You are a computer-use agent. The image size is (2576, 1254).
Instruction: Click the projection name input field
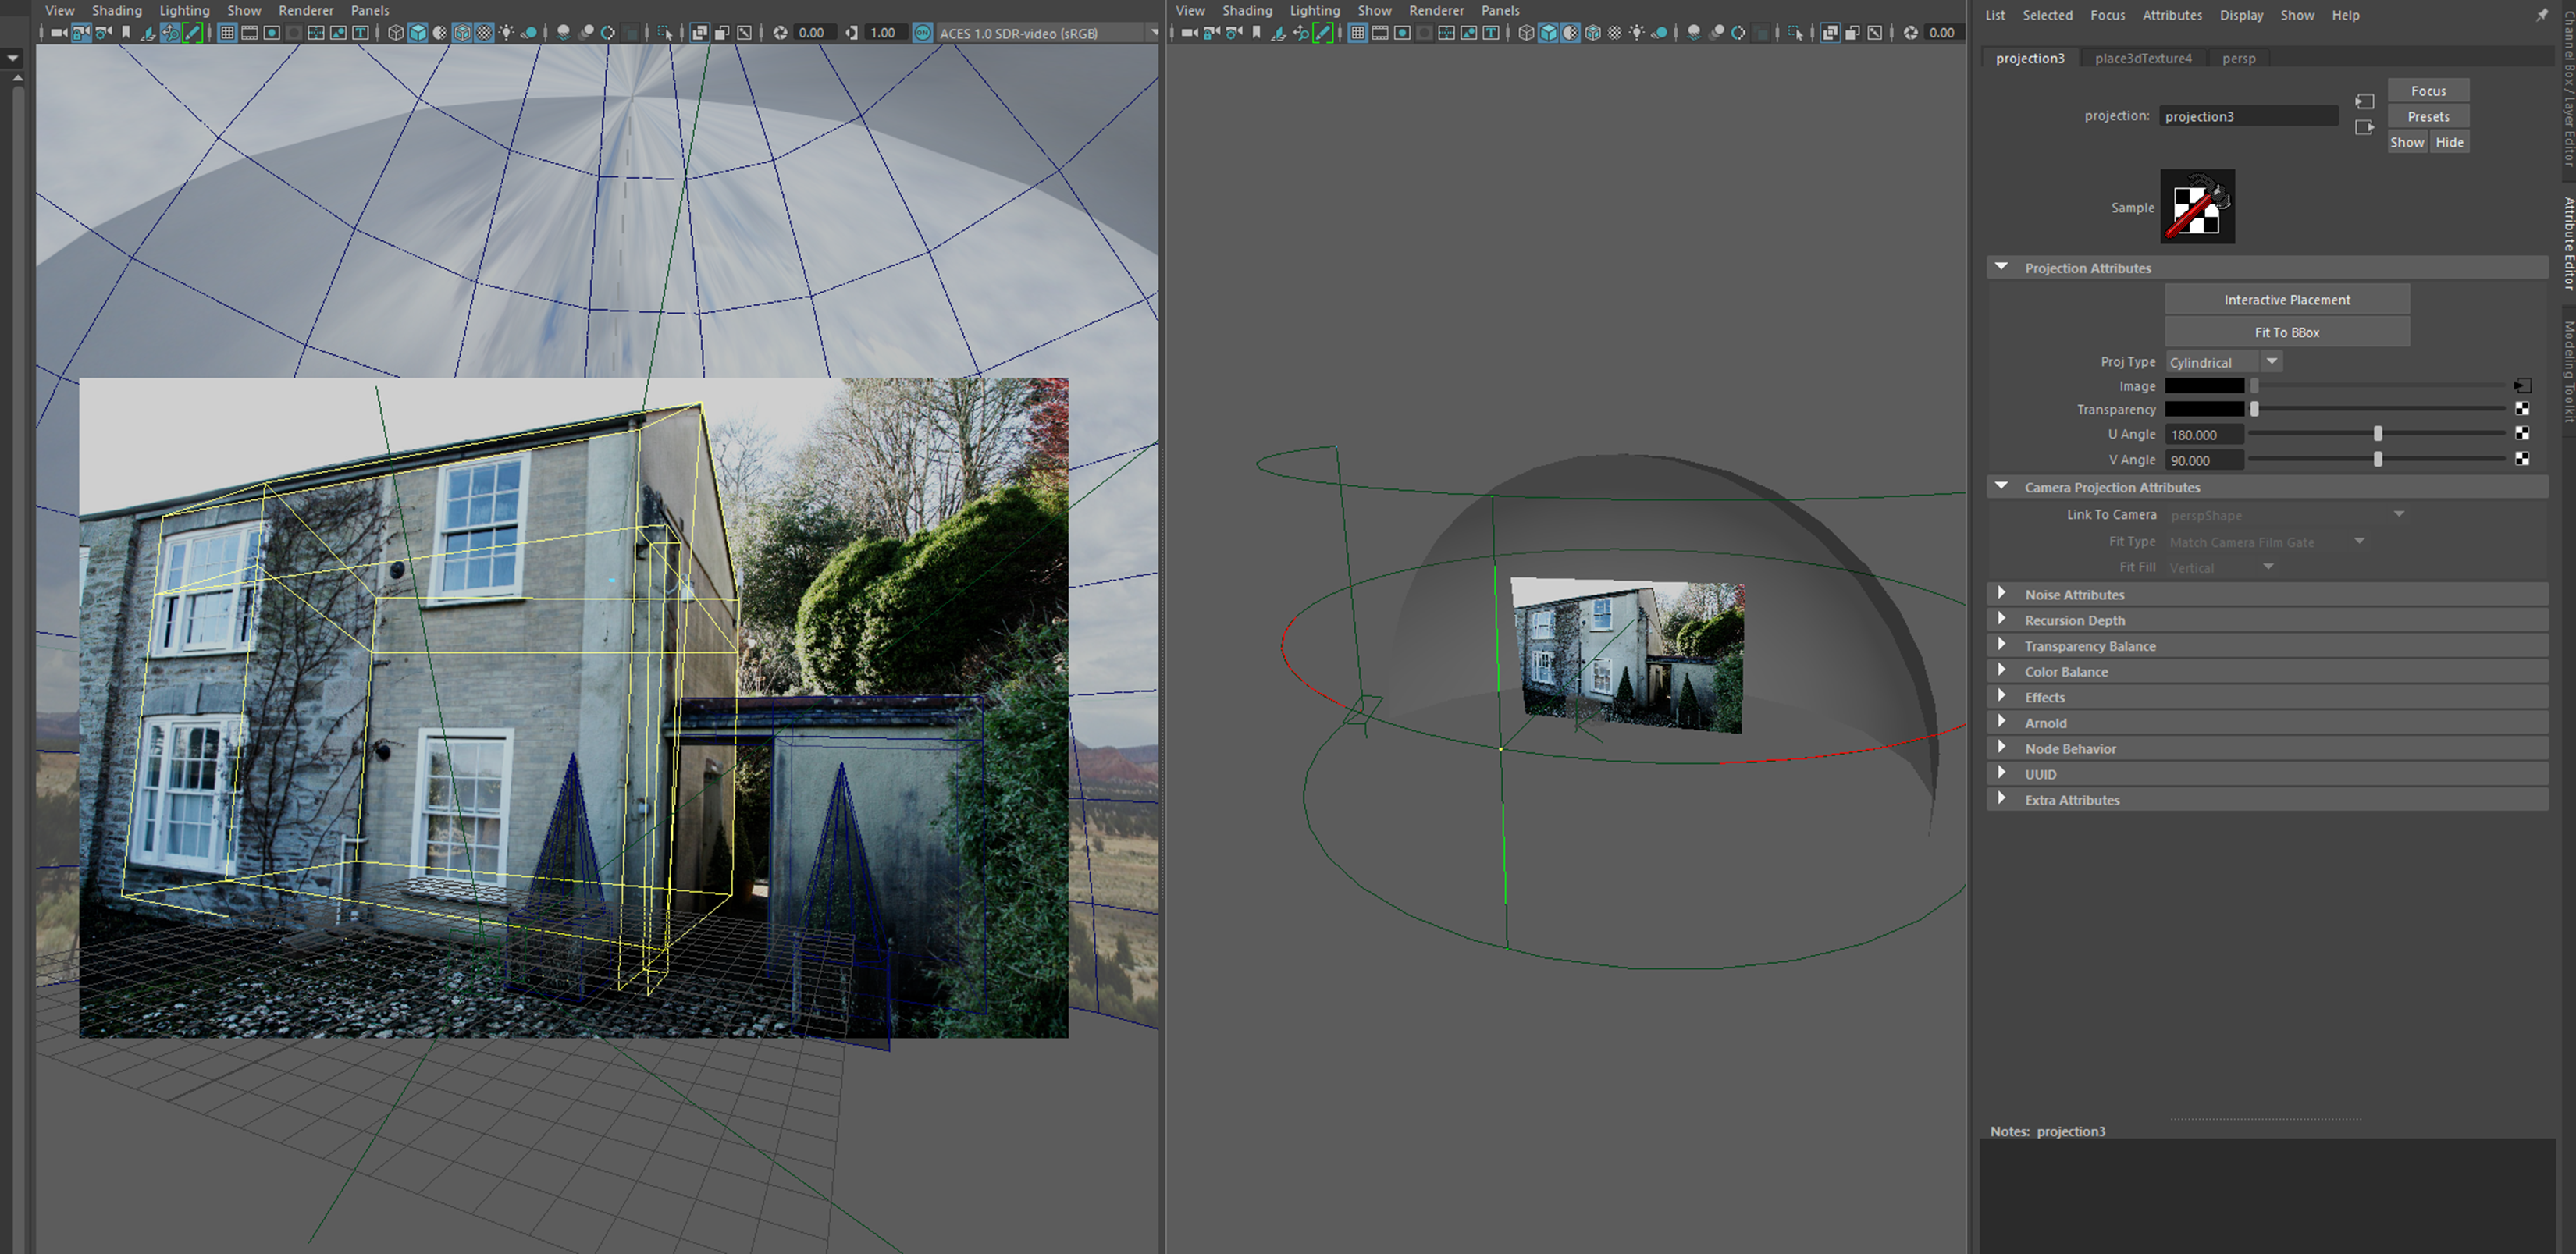point(2247,116)
